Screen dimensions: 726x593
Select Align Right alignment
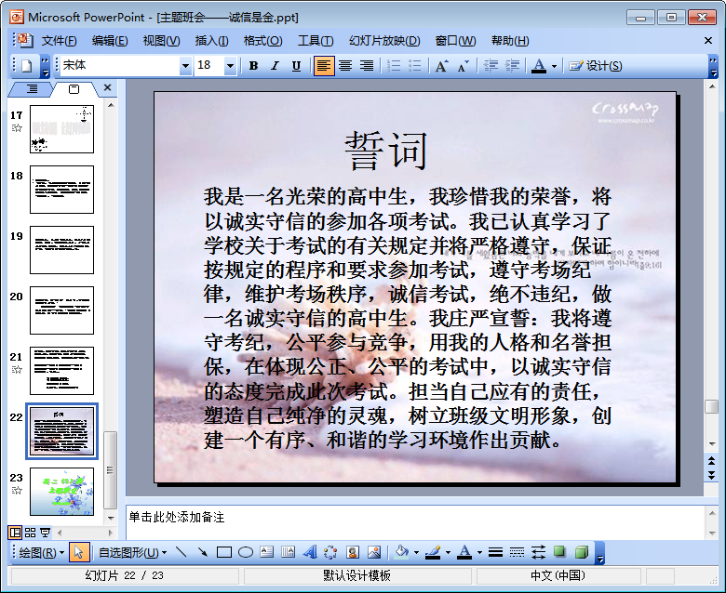point(366,66)
